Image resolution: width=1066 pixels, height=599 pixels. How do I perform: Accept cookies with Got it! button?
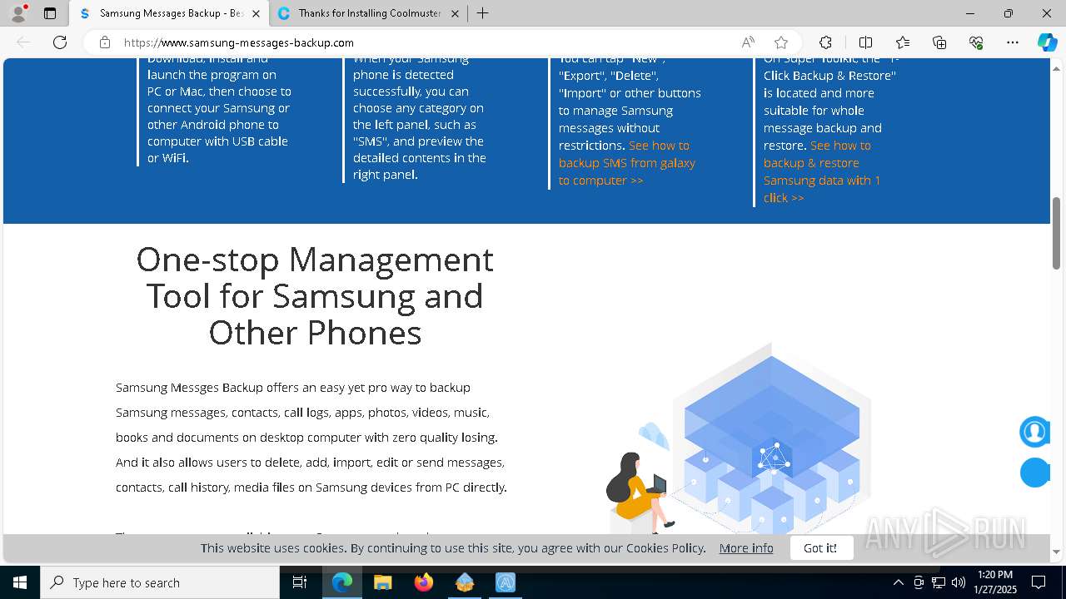coord(820,547)
